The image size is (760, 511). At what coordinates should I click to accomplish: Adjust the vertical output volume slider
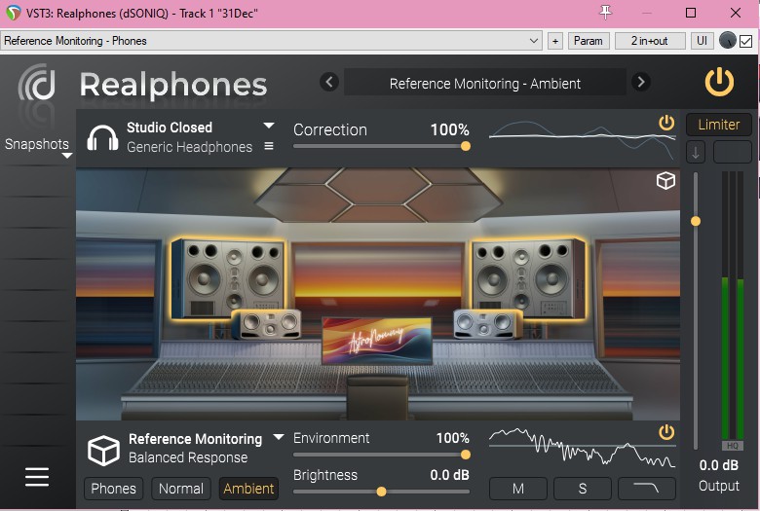(x=696, y=221)
